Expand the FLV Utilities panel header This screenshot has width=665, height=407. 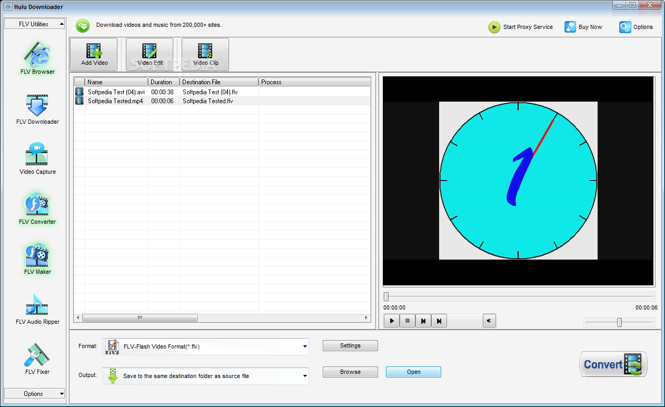35,24
